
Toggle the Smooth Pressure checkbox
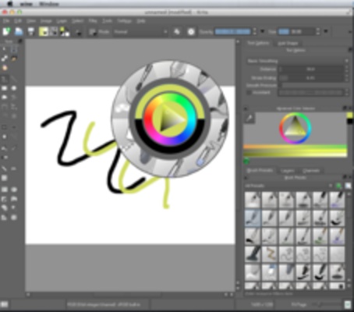[281, 85]
